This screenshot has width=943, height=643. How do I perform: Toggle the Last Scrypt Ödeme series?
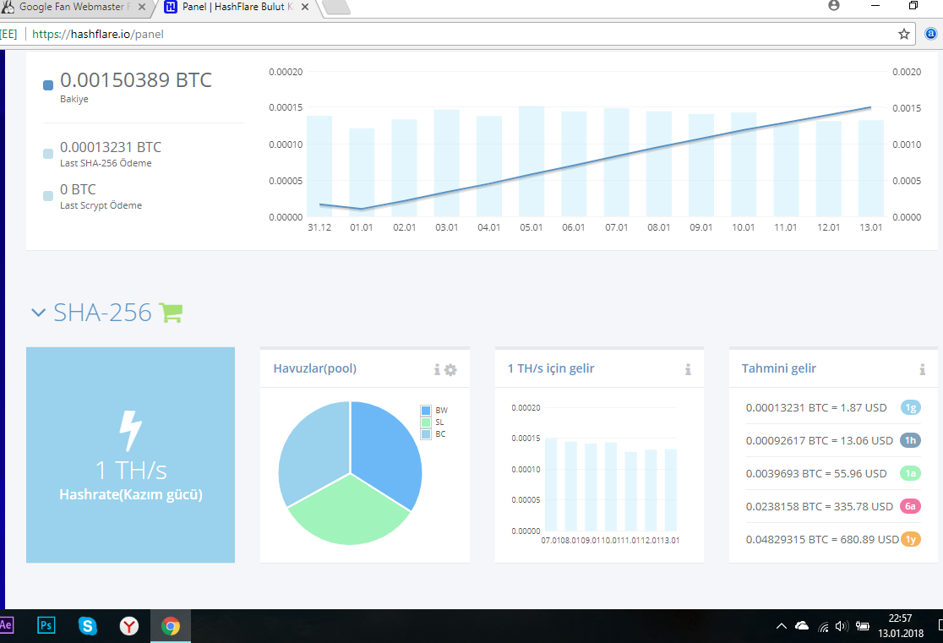[48, 195]
